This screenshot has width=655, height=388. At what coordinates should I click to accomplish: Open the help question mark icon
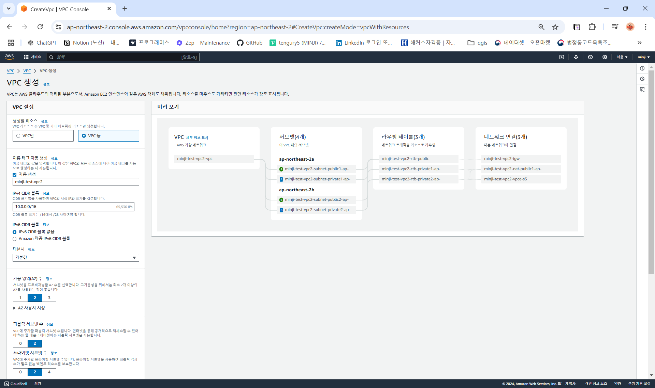pyautogui.click(x=590, y=57)
